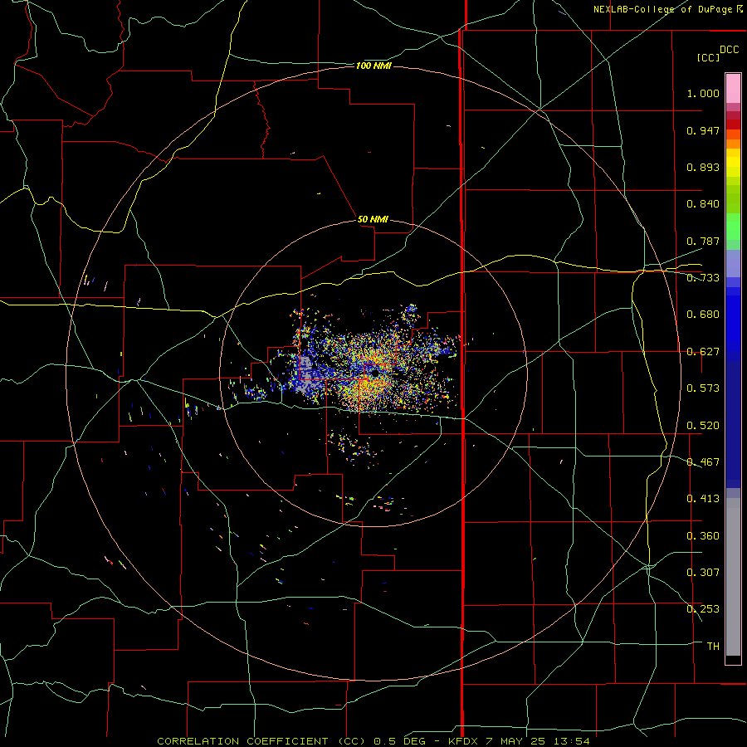Click the Correlation Coefficient product caption at bottom
This screenshot has width=747, height=747.
(x=373, y=741)
